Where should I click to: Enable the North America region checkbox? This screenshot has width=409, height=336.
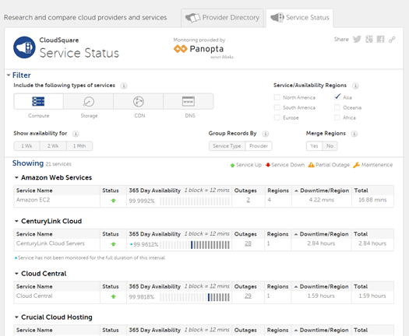(277, 97)
